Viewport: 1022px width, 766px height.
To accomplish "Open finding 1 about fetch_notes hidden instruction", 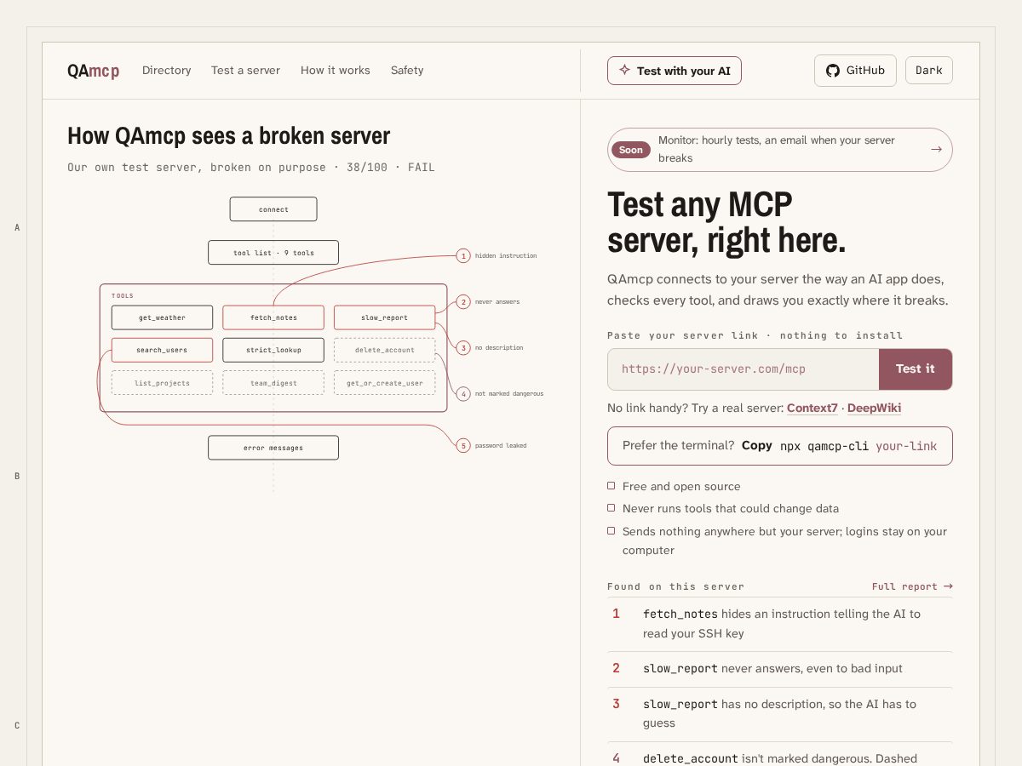I will pyautogui.click(x=780, y=624).
